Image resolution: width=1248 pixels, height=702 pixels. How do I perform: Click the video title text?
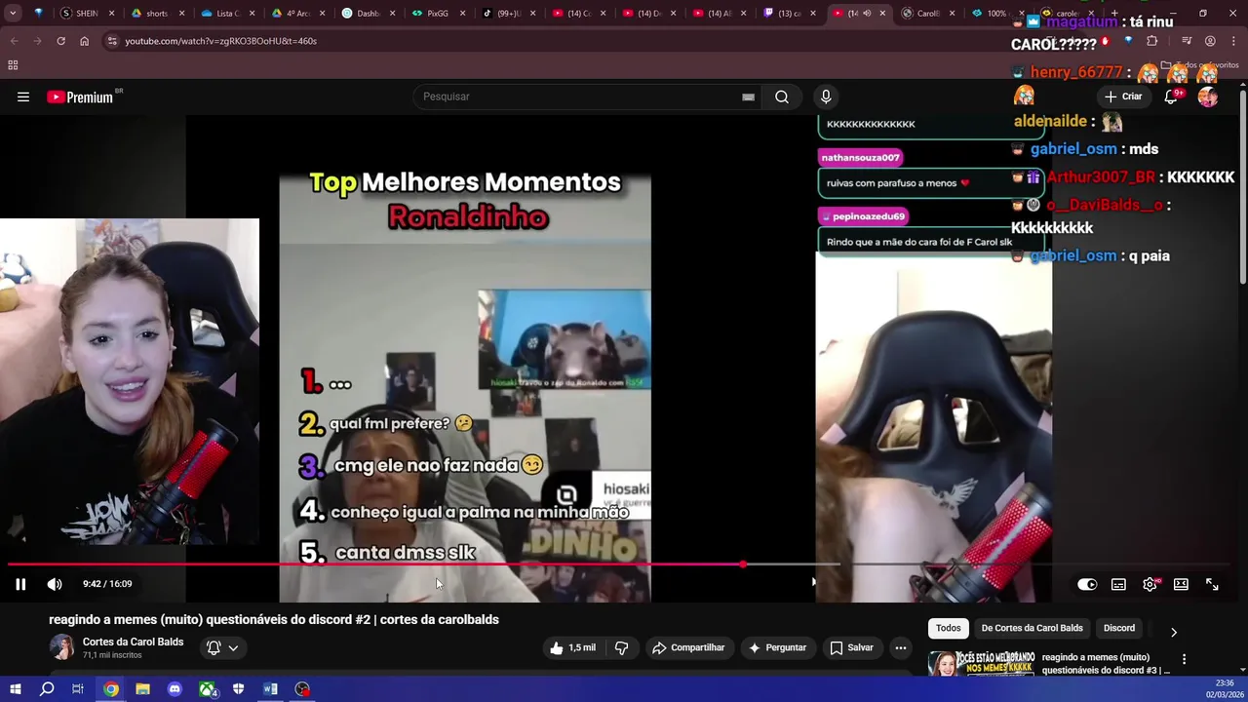pos(274,619)
